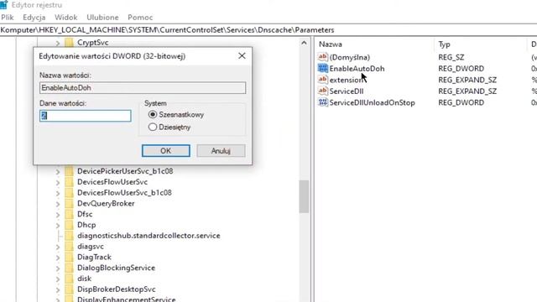The width and height of the screenshot is (537, 302).
Task: Select the (Domyślna) string value icon
Action: click(x=322, y=57)
